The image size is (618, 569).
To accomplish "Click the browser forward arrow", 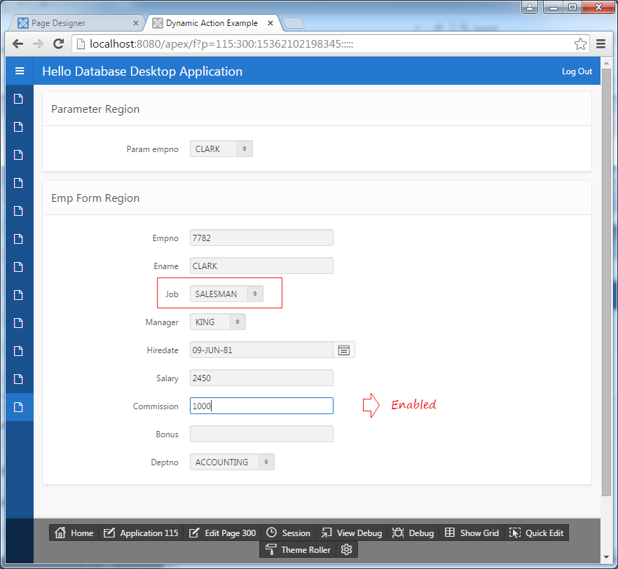I will [38, 43].
